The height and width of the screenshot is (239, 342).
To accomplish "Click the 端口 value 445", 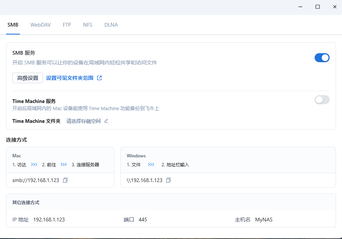I will (x=143, y=220).
